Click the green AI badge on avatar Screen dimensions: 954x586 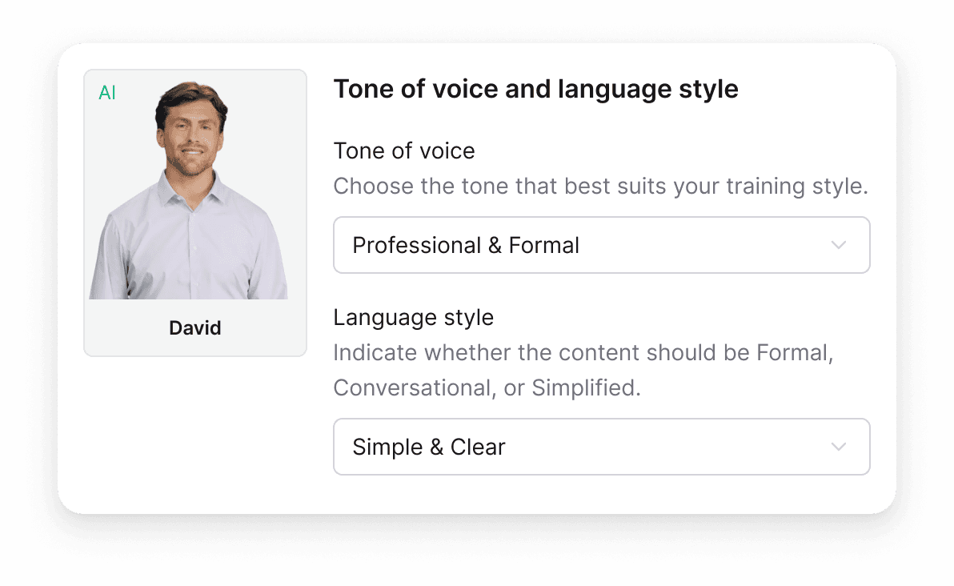[107, 93]
